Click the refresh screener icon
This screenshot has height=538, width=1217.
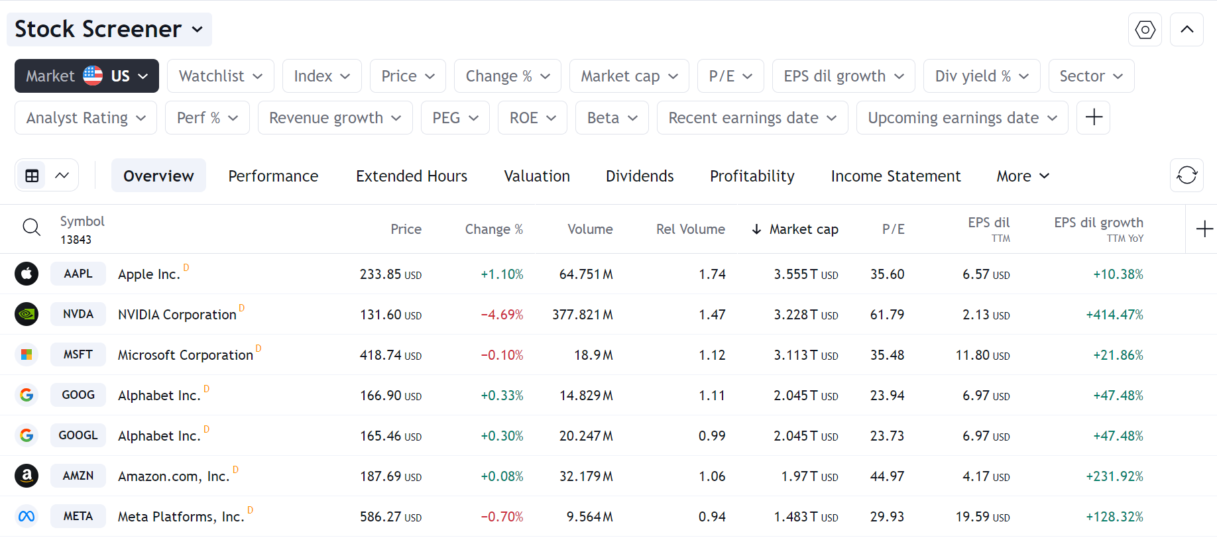point(1187,176)
